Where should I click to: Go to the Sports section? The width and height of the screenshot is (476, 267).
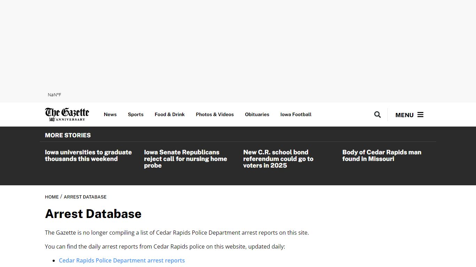(136, 114)
